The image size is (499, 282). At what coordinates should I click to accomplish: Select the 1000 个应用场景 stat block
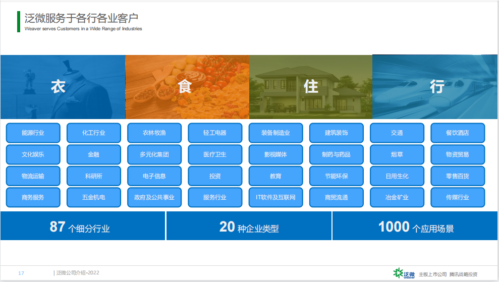(x=415, y=227)
